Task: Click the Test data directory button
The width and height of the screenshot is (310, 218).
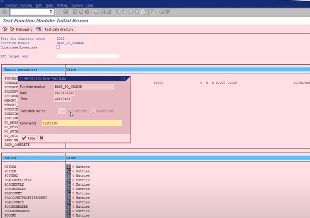Action: (59, 29)
